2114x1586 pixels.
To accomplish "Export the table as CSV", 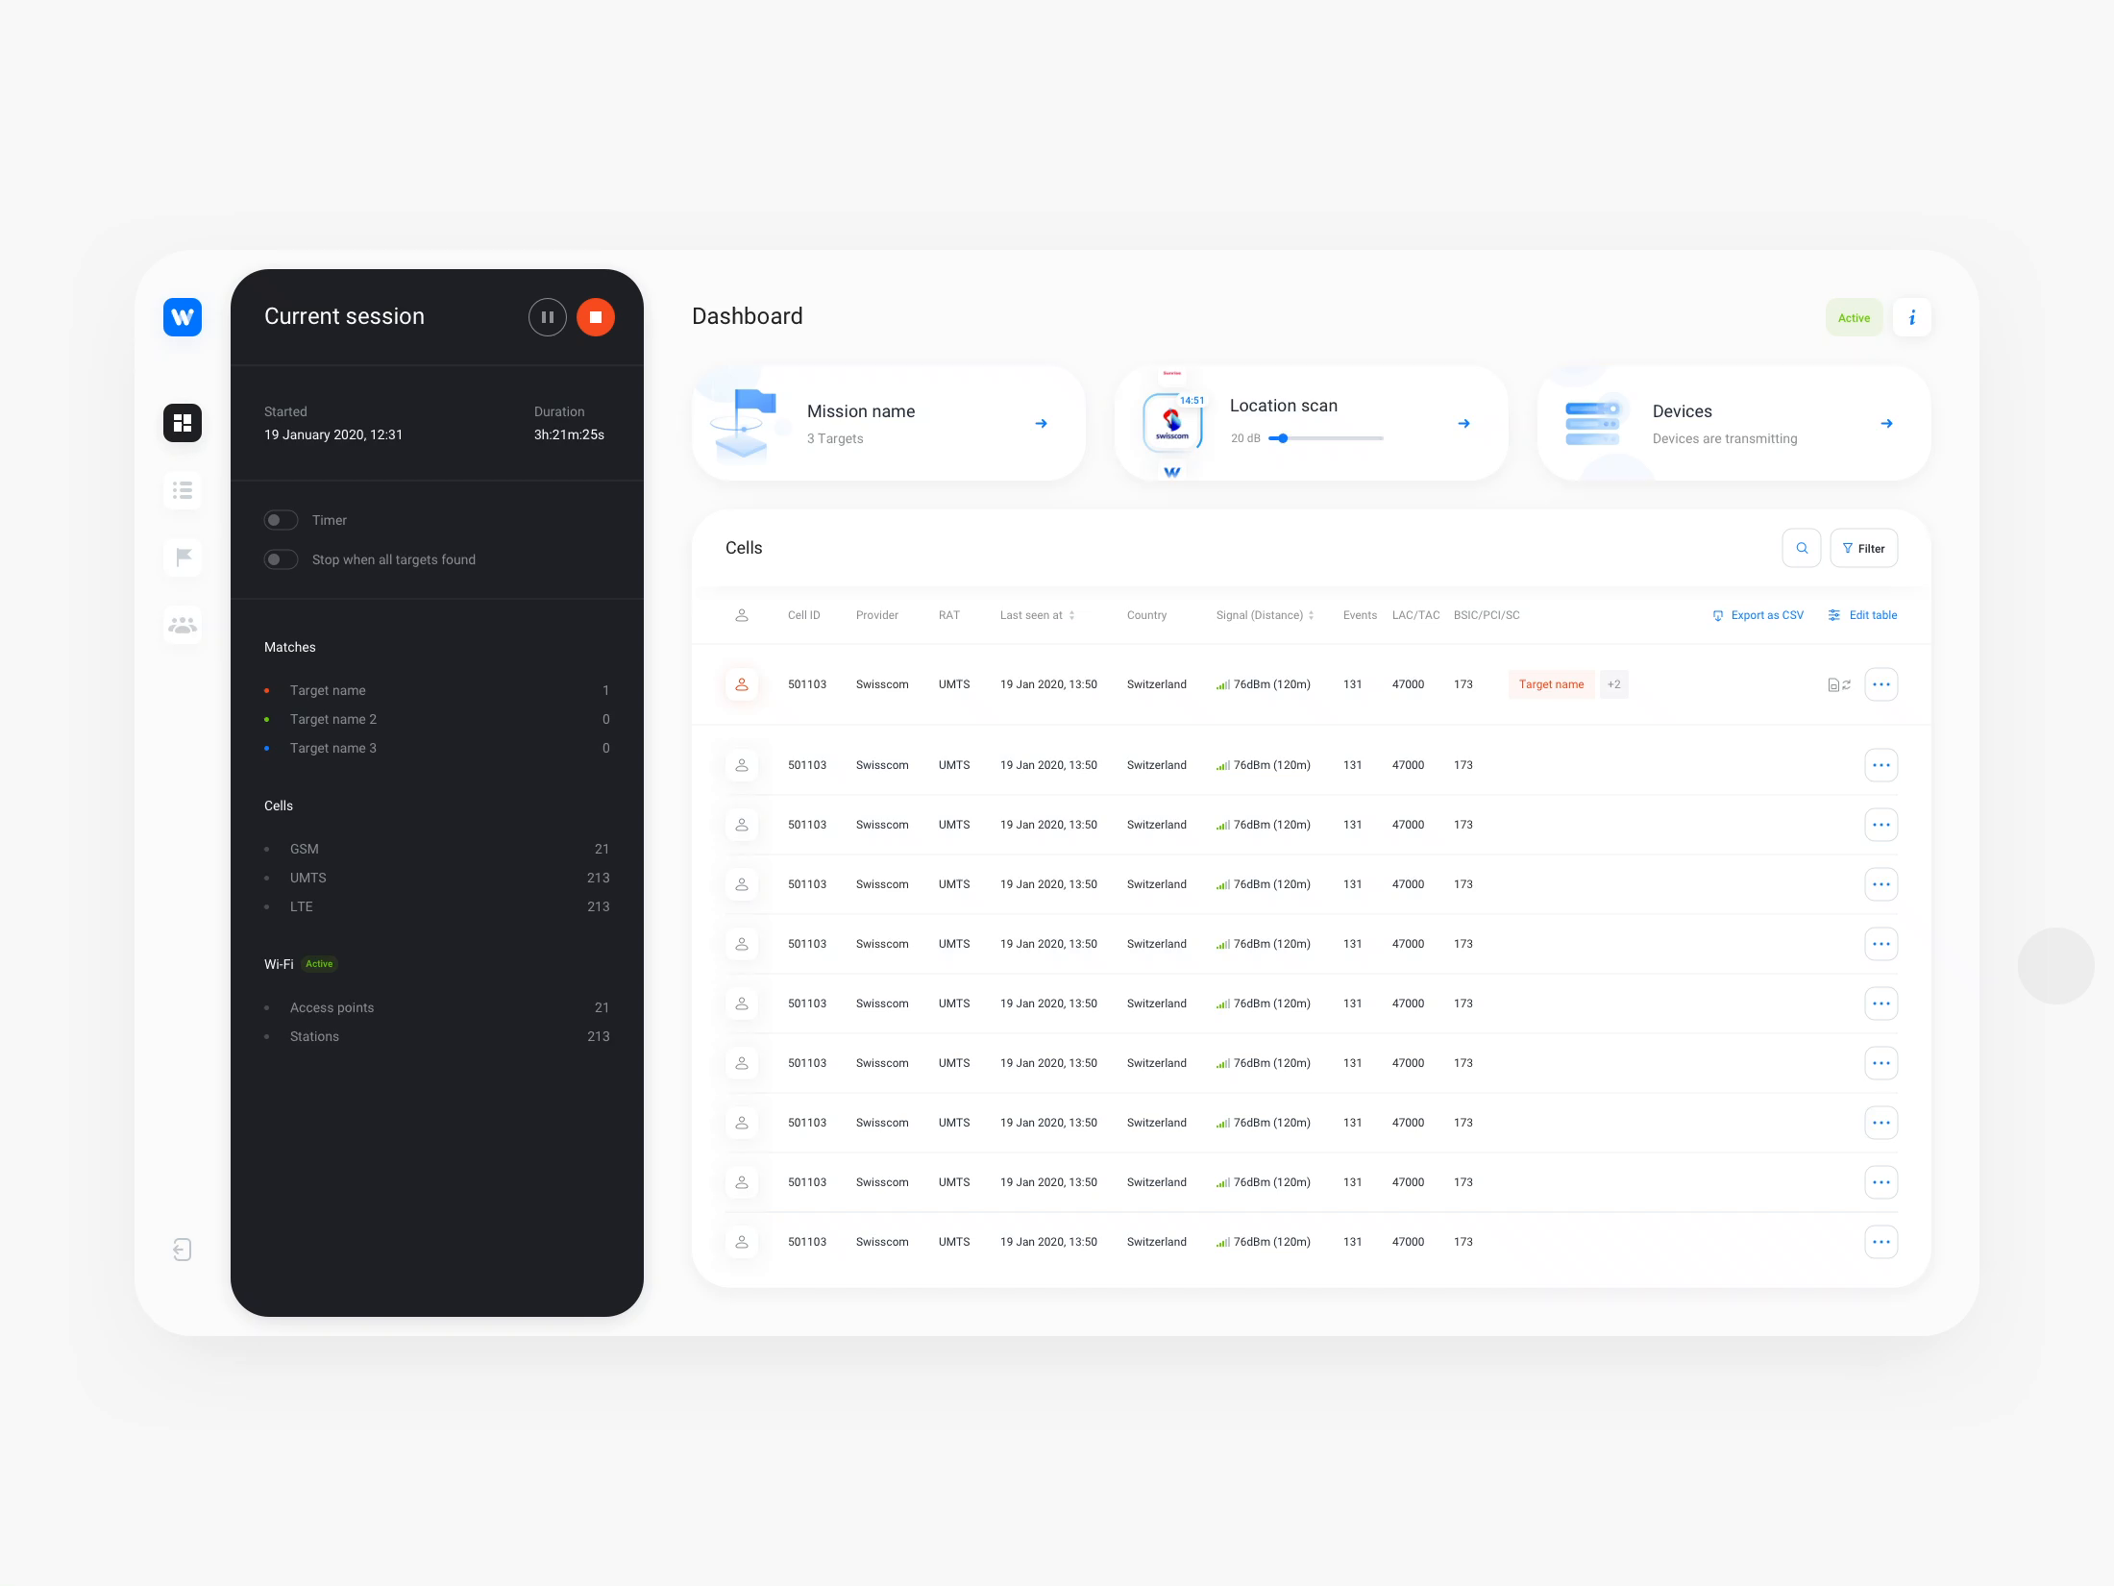I will [1758, 615].
